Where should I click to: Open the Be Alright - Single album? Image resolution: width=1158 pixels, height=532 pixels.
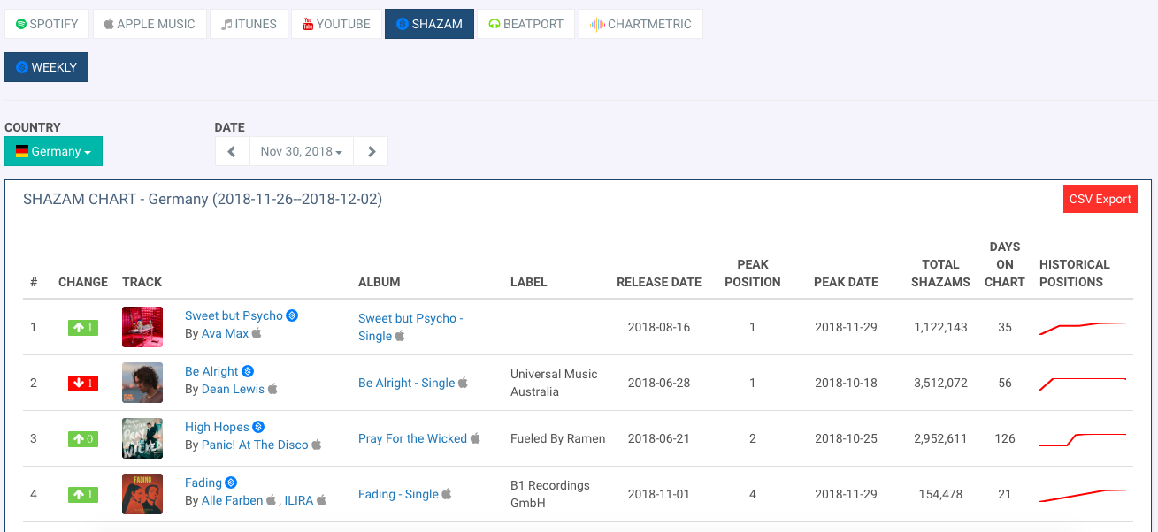pyautogui.click(x=406, y=383)
